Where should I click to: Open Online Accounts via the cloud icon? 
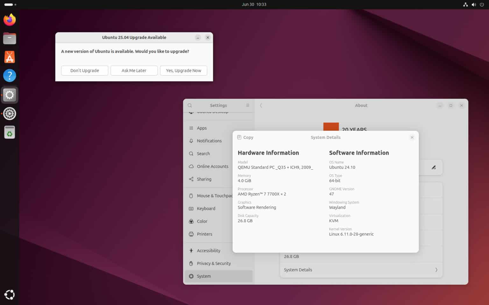(x=191, y=166)
